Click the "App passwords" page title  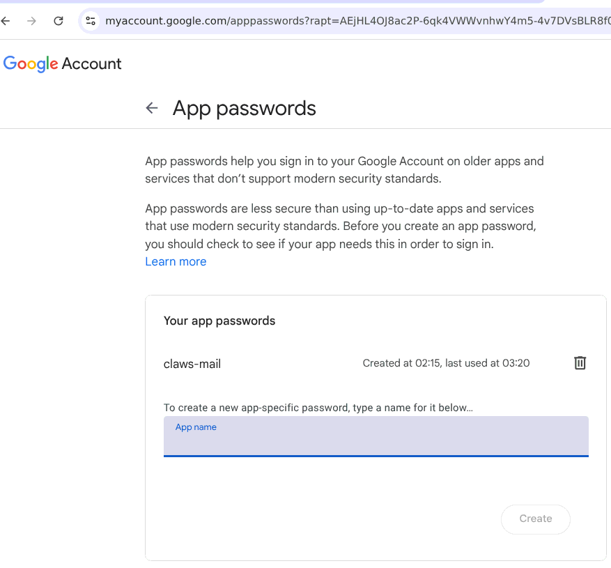coord(245,109)
